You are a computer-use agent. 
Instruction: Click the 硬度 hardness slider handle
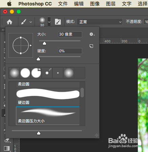click(38, 59)
